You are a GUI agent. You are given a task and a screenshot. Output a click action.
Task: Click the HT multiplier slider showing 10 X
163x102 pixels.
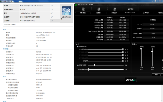106,61
